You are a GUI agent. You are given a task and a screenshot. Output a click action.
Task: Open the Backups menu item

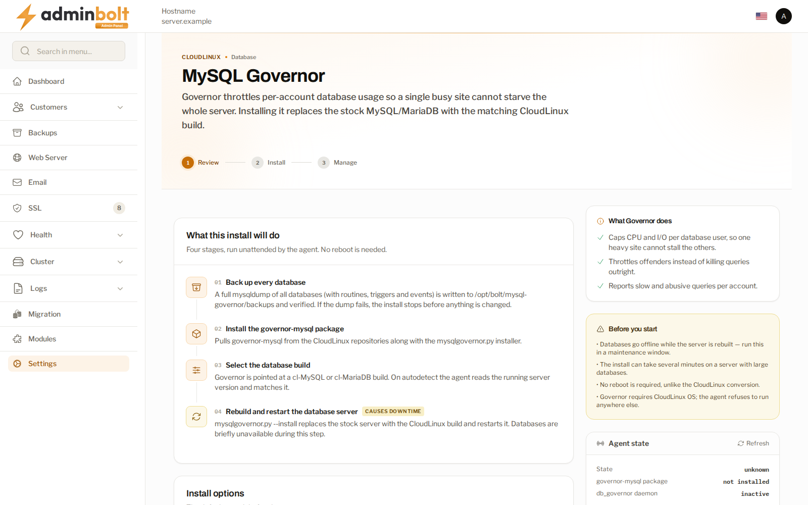69,133
